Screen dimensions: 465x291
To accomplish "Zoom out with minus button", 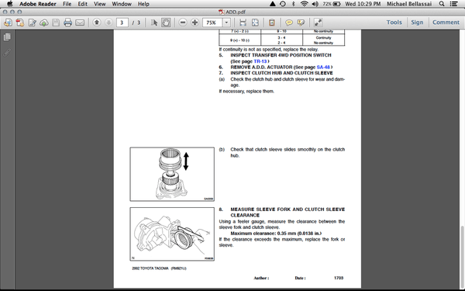I will tap(183, 23).
